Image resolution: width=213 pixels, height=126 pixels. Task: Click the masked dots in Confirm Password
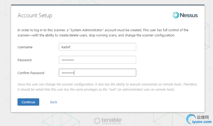pyautogui.click(x=68, y=73)
